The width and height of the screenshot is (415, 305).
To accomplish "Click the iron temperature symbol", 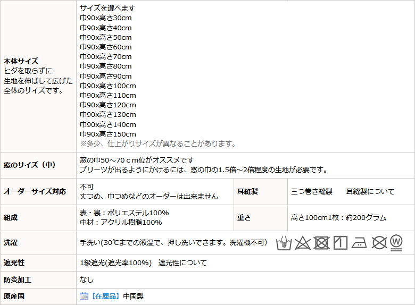I will 360,243.
